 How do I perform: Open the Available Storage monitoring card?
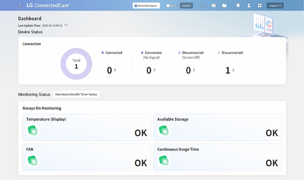(217, 126)
